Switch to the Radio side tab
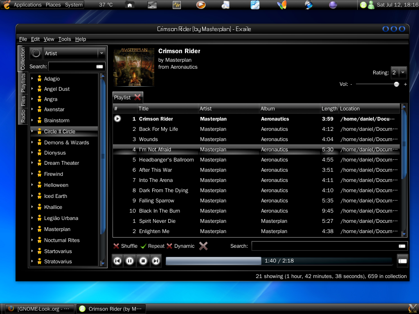 [23, 116]
